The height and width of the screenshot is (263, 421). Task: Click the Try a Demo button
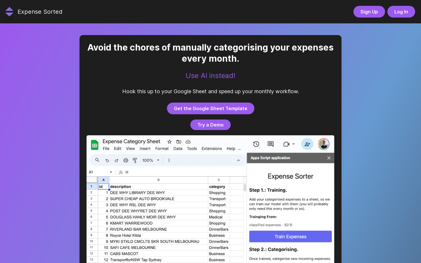(x=210, y=125)
